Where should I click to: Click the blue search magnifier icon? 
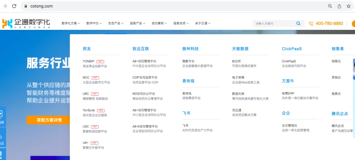(298, 23)
